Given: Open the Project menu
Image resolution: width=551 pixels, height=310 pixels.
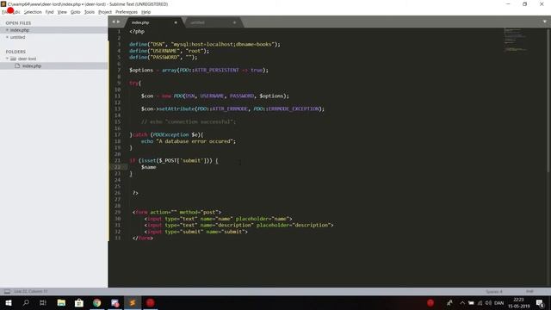Looking at the screenshot, I should click(x=105, y=12).
